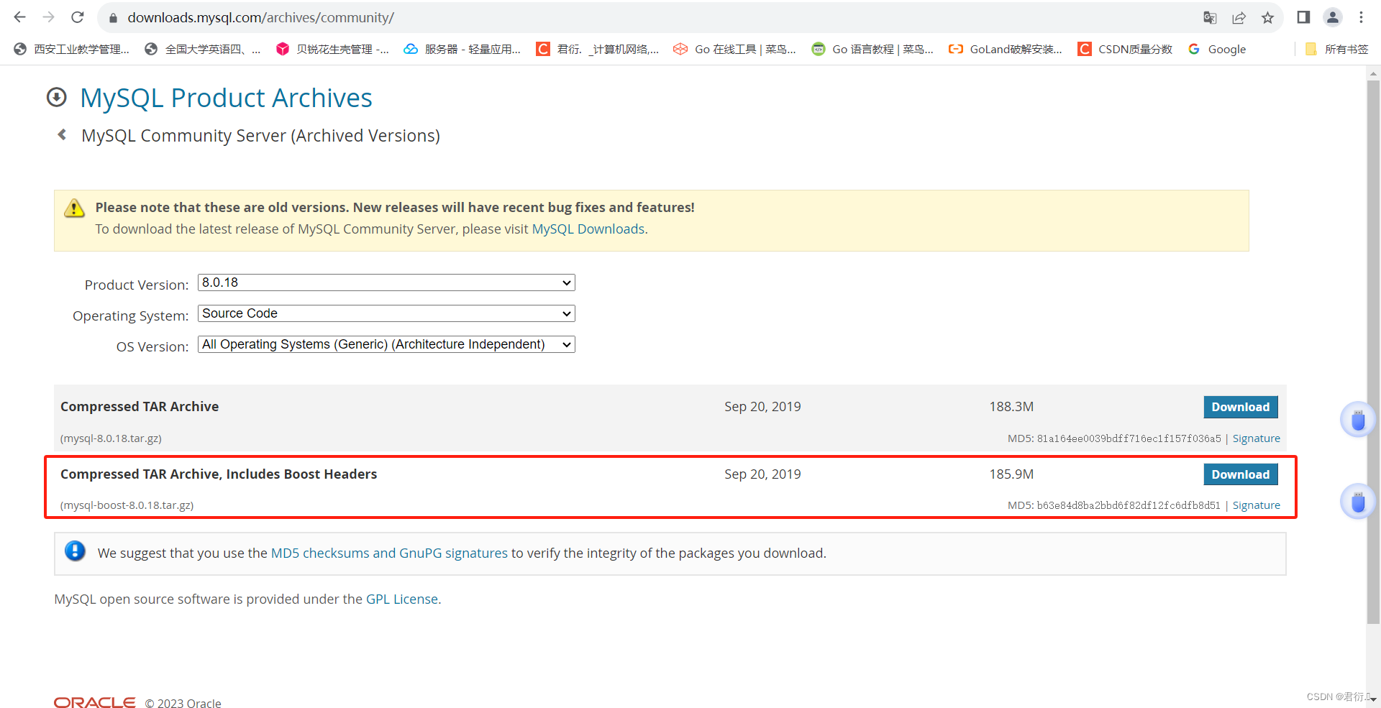This screenshot has height=708, width=1381.
Task: Open the 君衍 计算机网络 bookmark
Action: click(x=598, y=49)
